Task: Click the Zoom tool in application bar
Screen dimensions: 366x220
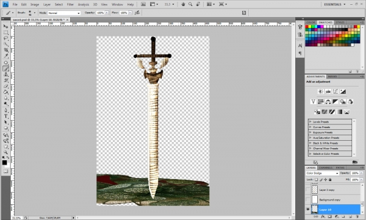Action: tap(190, 4)
